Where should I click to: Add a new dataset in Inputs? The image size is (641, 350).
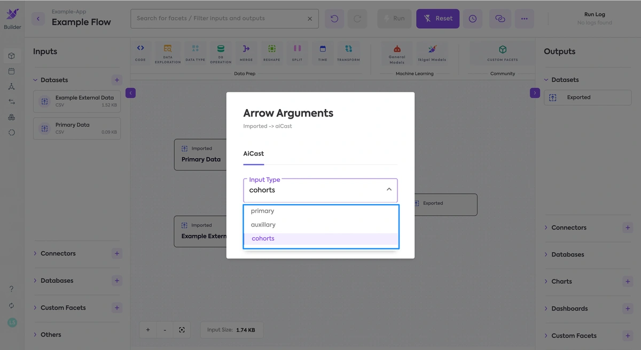[117, 80]
